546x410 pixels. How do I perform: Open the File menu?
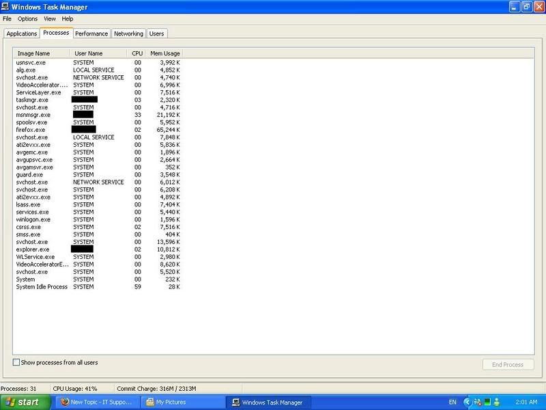point(8,18)
